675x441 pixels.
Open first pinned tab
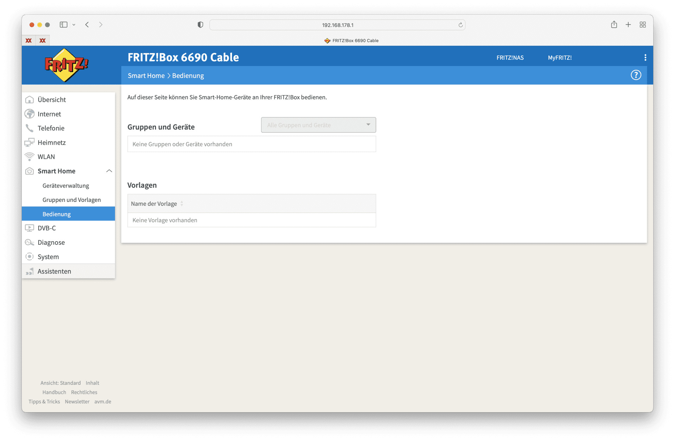28,40
